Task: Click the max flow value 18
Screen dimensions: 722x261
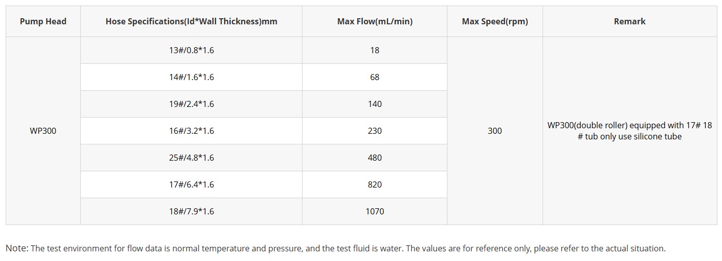Action: click(x=375, y=50)
